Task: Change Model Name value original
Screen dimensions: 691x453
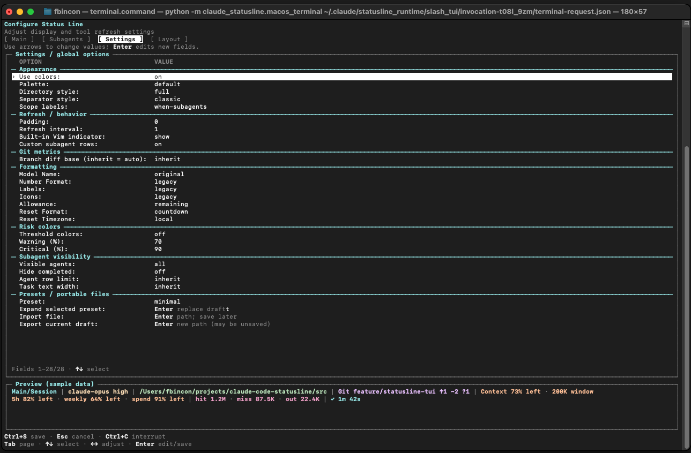Action: [x=169, y=174]
